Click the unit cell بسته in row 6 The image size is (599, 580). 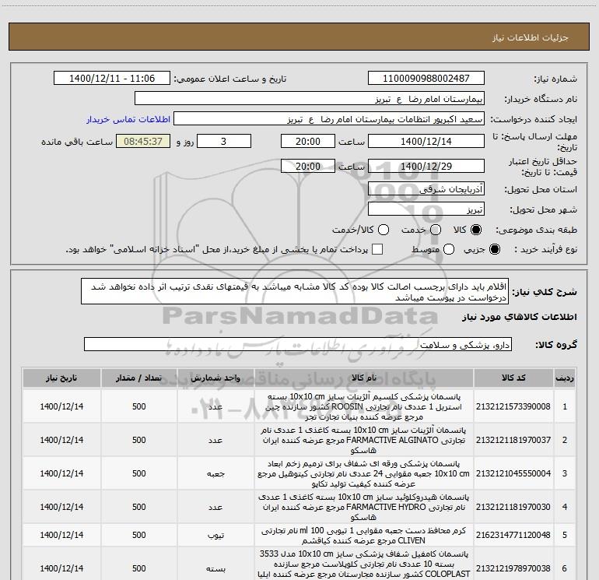click(215, 568)
